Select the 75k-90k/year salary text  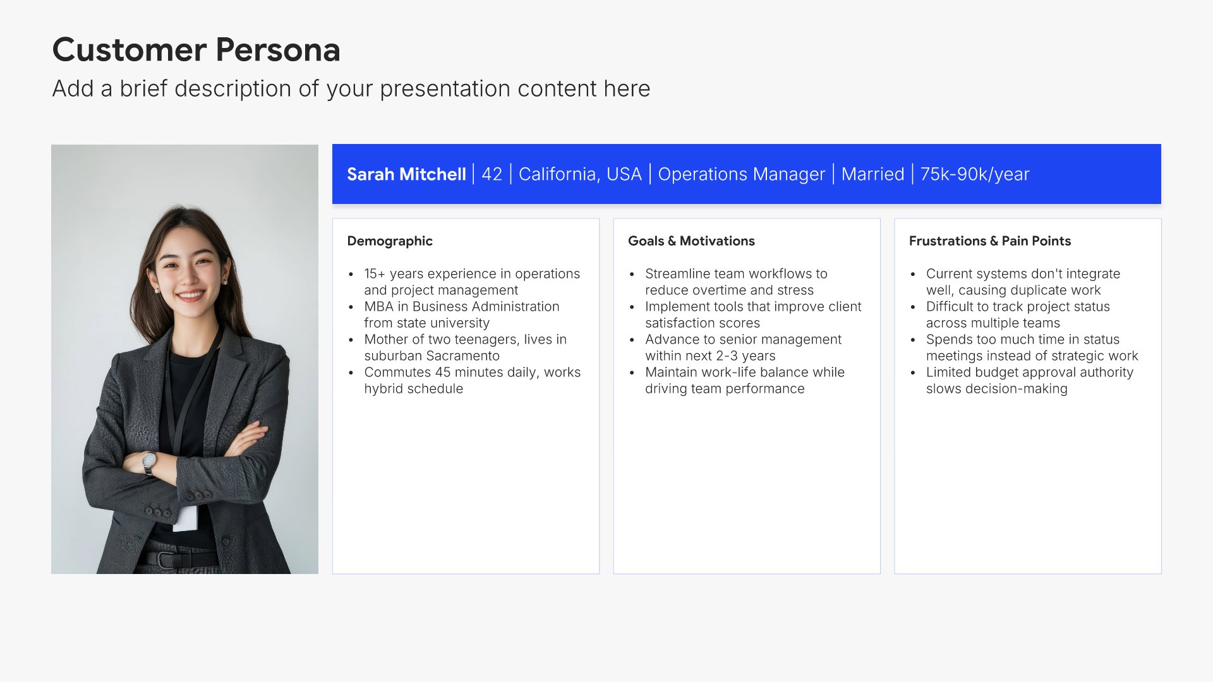pos(974,174)
